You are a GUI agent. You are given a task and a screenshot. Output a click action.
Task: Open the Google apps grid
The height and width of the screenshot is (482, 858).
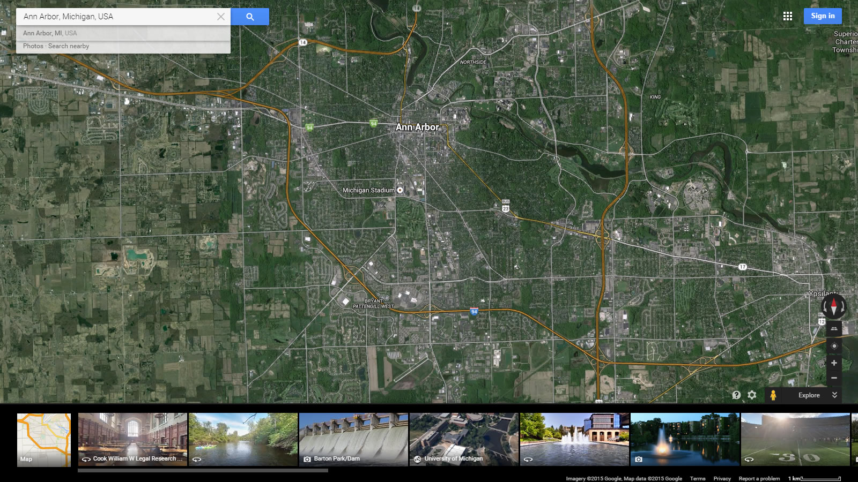(x=787, y=16)
